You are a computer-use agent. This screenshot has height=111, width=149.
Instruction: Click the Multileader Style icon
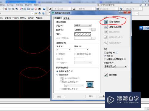[x=121, y=9]
